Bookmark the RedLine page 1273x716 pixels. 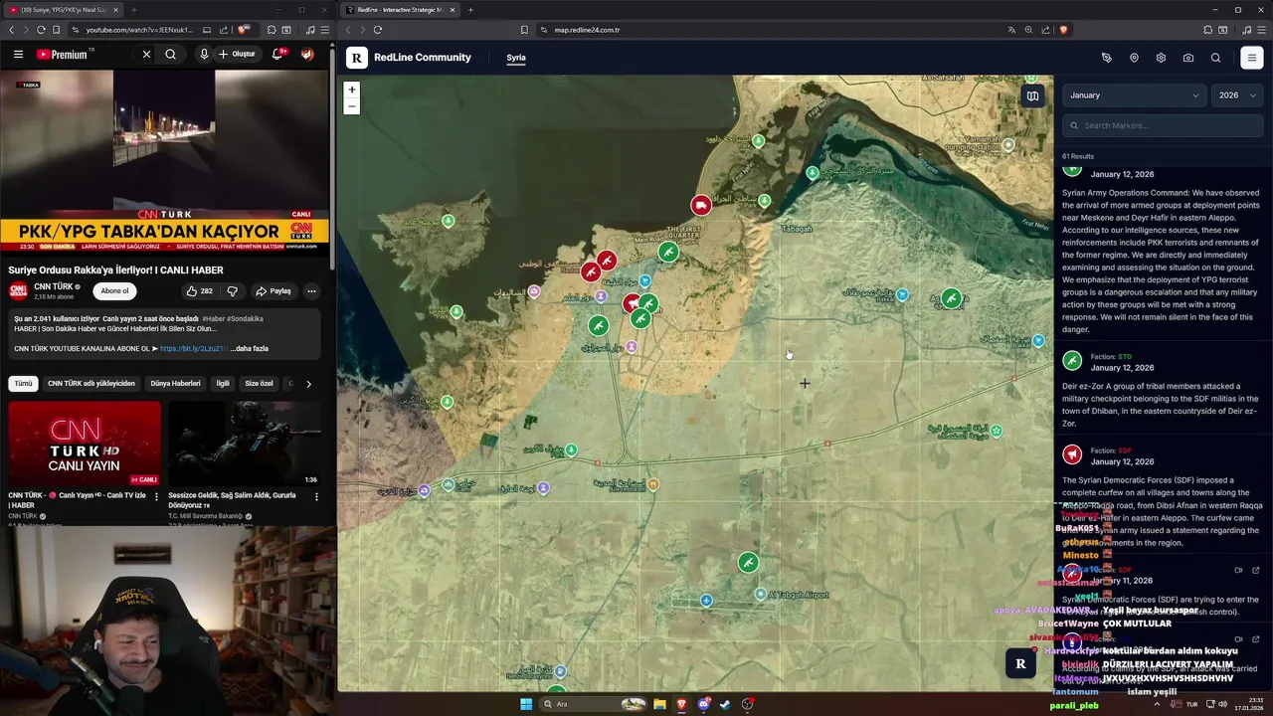tap(524, 30)
